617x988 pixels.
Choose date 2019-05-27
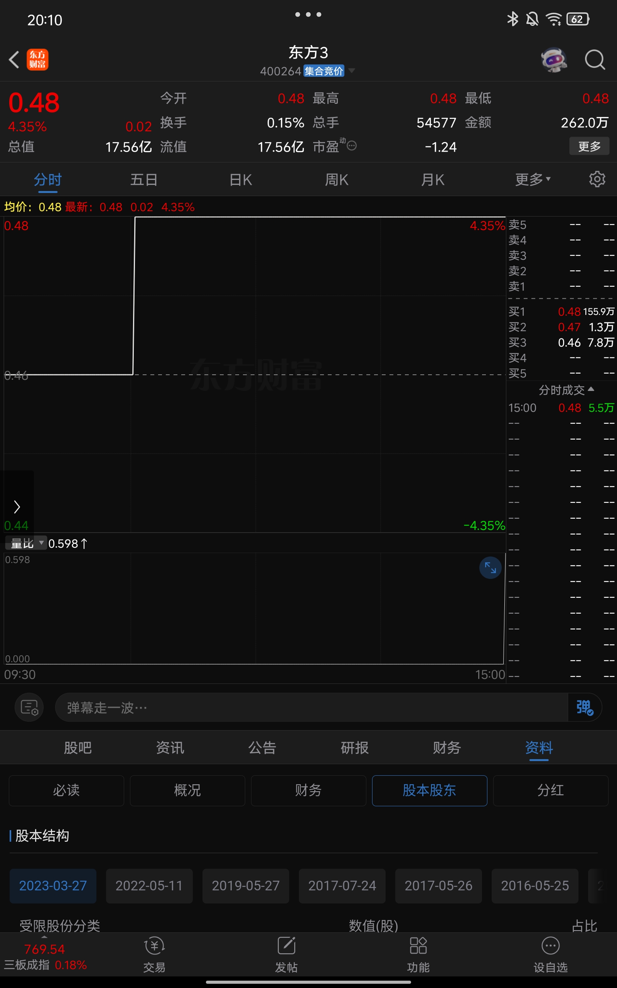coord(246,885)
